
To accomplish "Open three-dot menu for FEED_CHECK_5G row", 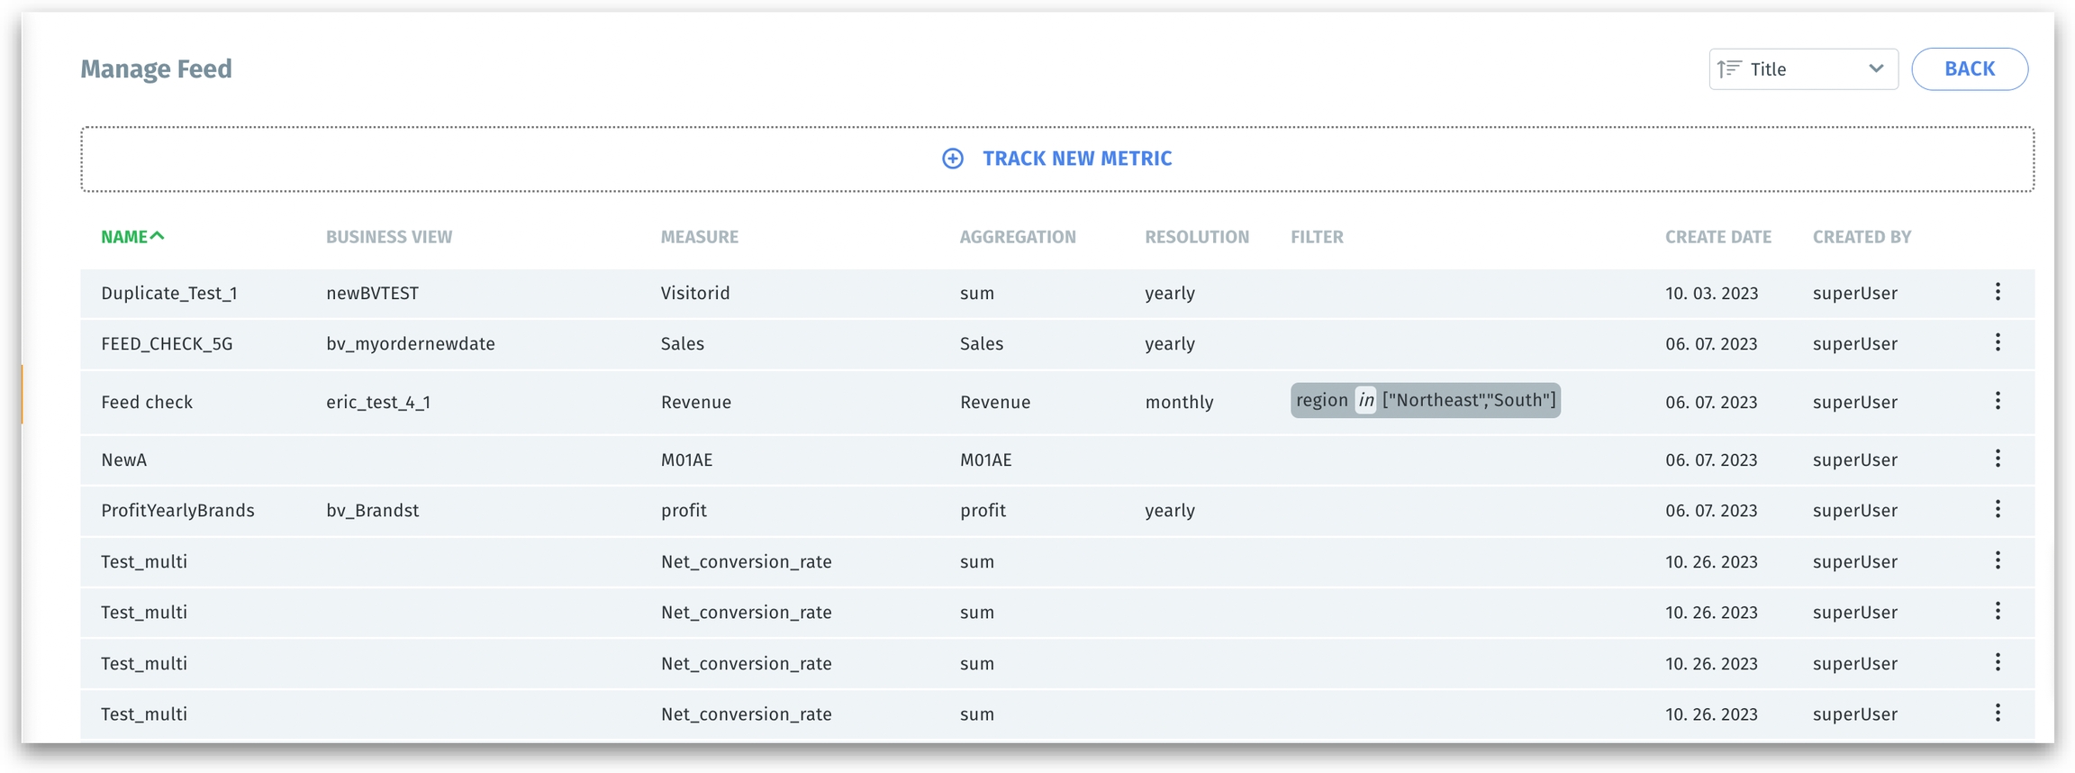I will tap(1997, 342).
